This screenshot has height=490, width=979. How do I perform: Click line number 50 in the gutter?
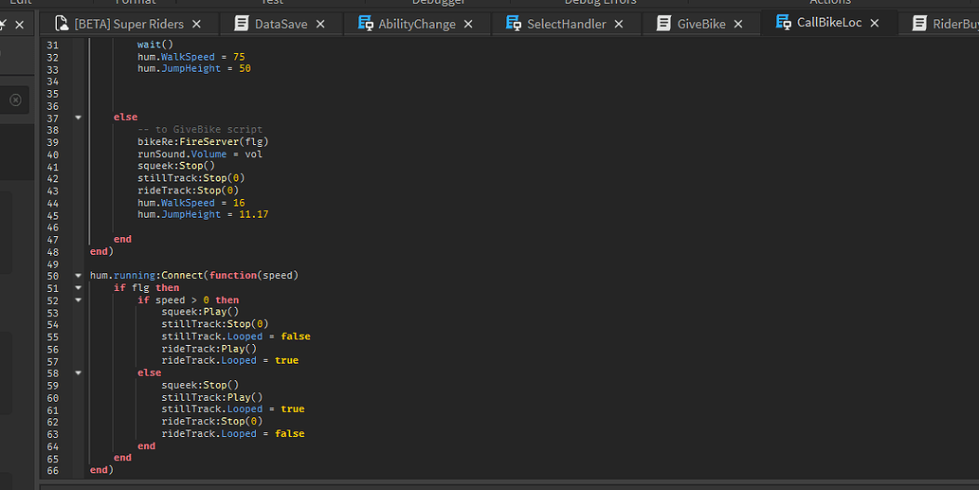pos(52,276)
